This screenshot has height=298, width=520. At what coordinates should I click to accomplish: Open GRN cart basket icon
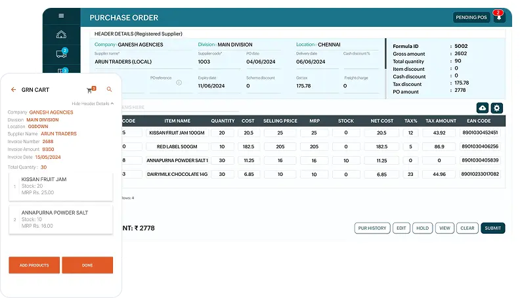(x=91, y=89)
